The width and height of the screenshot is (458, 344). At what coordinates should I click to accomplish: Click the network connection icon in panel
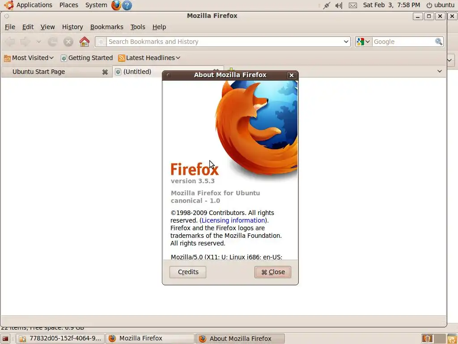pos(327,5)
